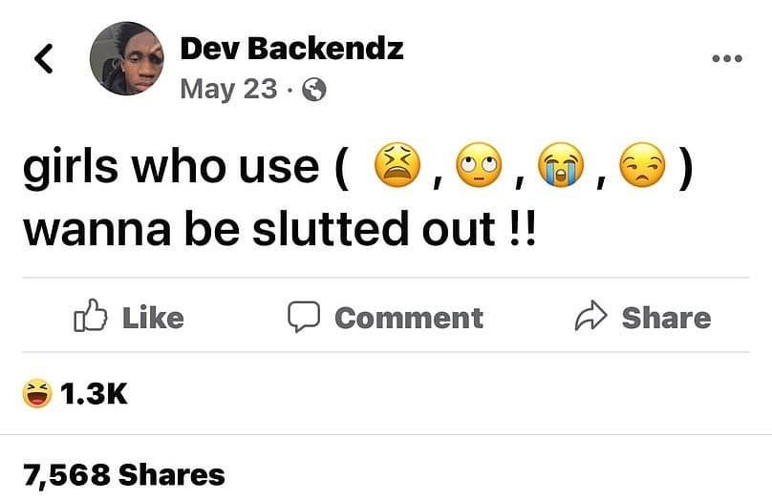Go back using the left chevron arrow
This screenshot has width=772, height=500.
pyautogui.click(x=42, y=59)
